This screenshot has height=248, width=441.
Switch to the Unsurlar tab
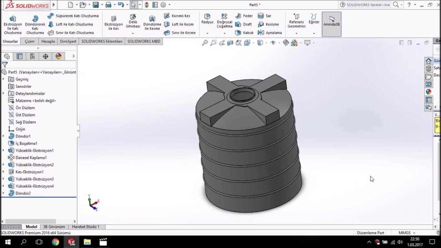point(10,41)
